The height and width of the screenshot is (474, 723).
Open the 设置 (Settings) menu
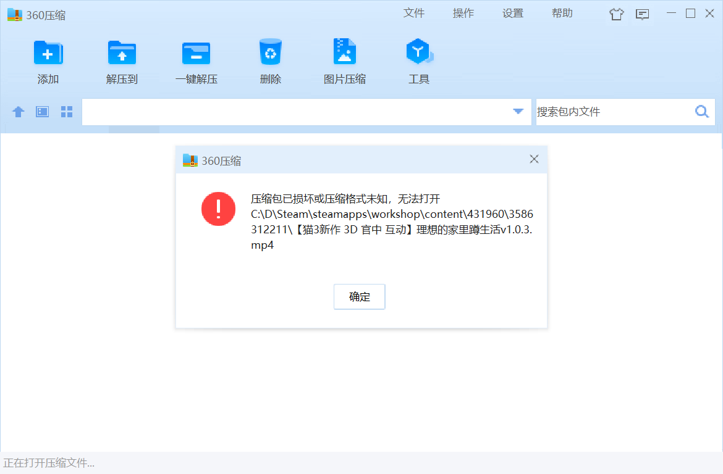[x=513, y=14]
